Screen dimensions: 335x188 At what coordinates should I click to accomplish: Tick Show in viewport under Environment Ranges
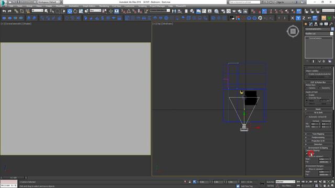(x=307, y=169)
